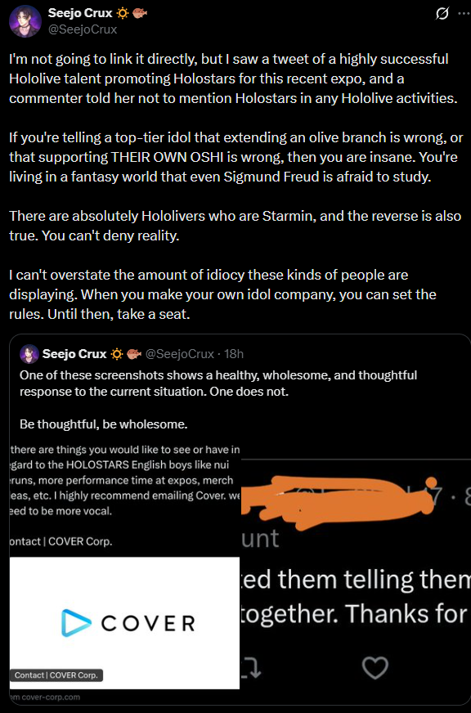Open the three-dot More options menu
The height and width of the screenshot is (713, 471).
(x=463, y=14)
